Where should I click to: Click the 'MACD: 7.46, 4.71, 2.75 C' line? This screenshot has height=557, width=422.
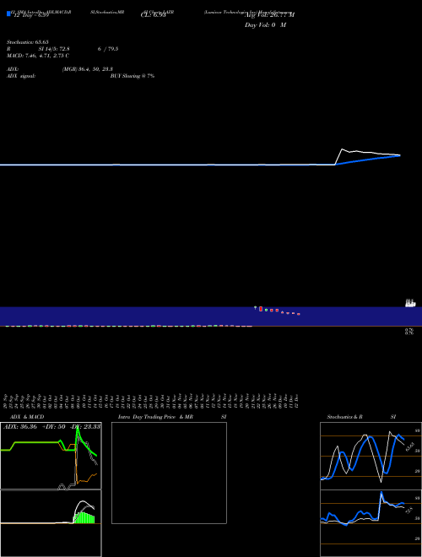coord(38,56)
